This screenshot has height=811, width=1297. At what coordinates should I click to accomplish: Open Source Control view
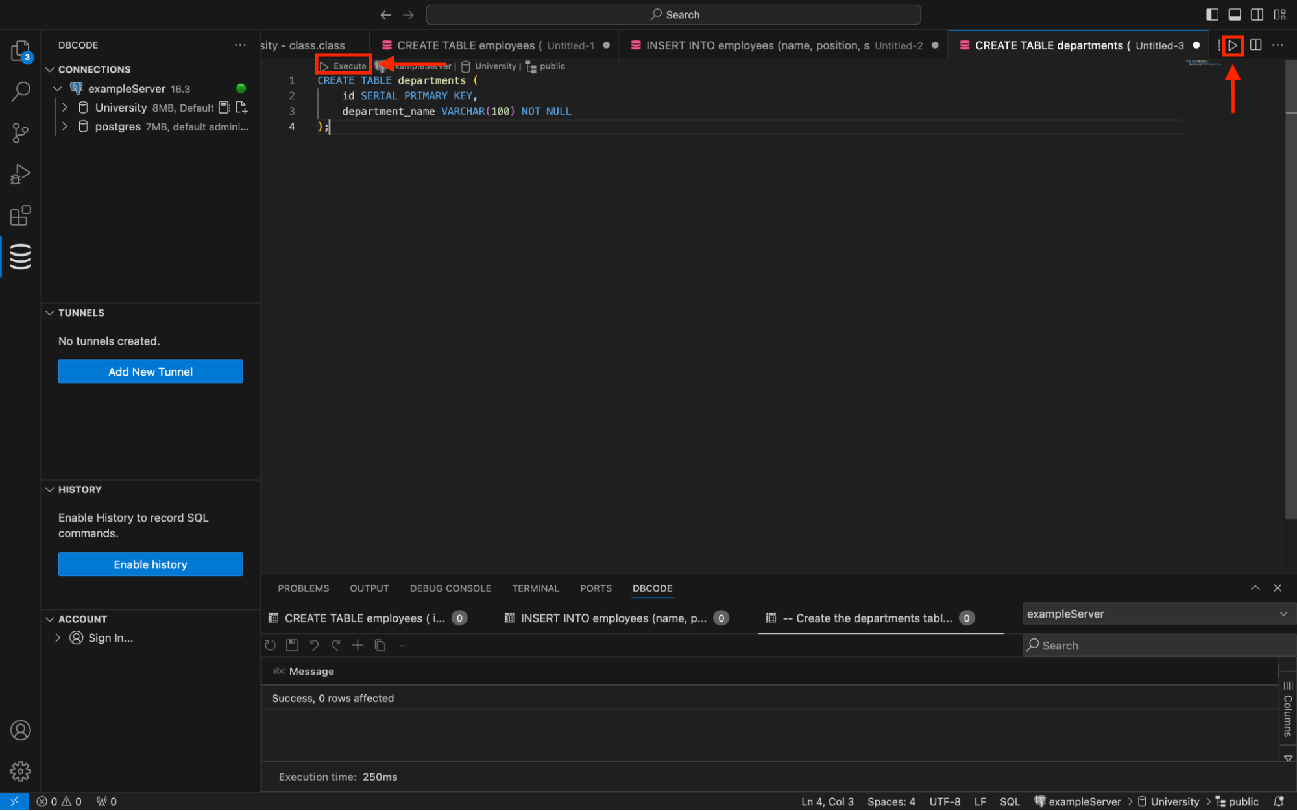19,132
